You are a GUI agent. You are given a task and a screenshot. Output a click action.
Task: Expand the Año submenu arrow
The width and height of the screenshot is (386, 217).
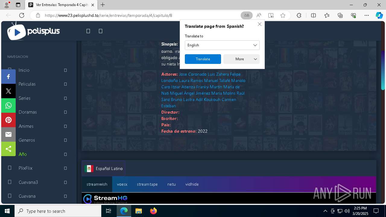tap(65, 154)
